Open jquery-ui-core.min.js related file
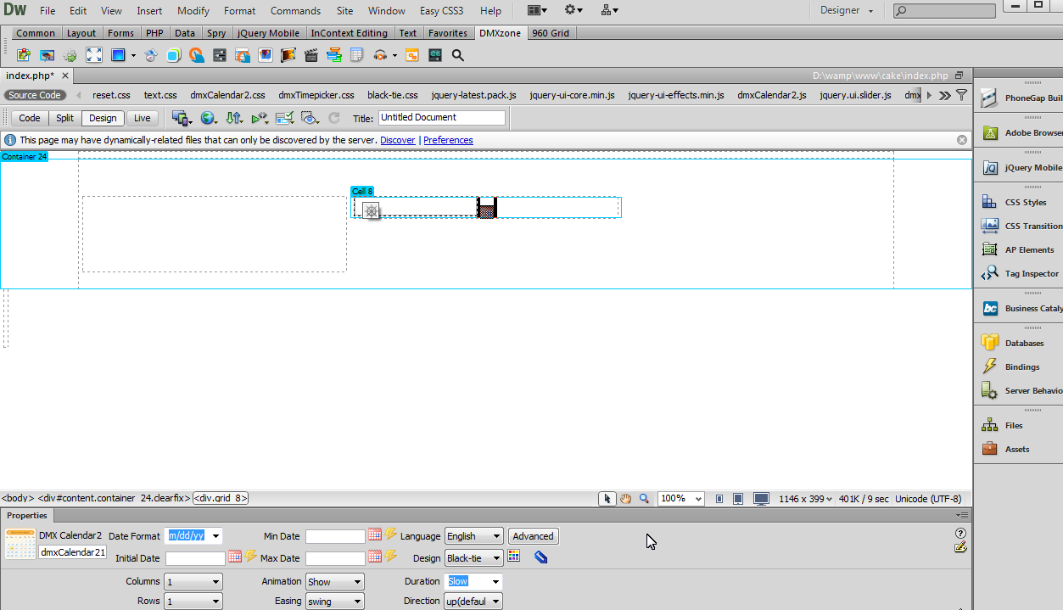Viewport: 1063px width, 610px height. point(572,95)
